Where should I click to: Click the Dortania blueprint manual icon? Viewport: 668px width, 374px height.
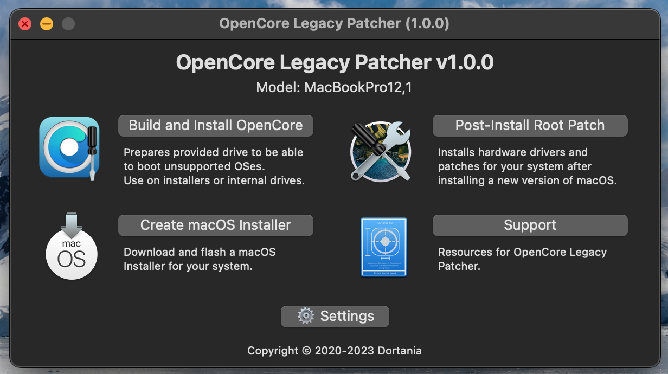tap(384, 247)
